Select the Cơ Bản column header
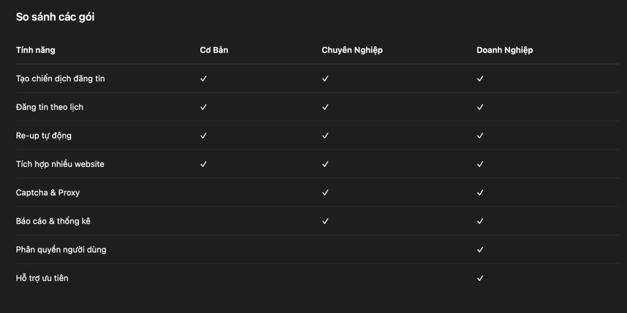Viewport: 627px width, 313px height. 214,50
